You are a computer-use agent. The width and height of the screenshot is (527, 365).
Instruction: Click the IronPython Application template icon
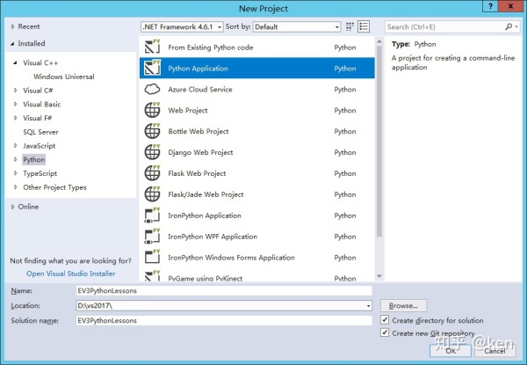[152, 215]
